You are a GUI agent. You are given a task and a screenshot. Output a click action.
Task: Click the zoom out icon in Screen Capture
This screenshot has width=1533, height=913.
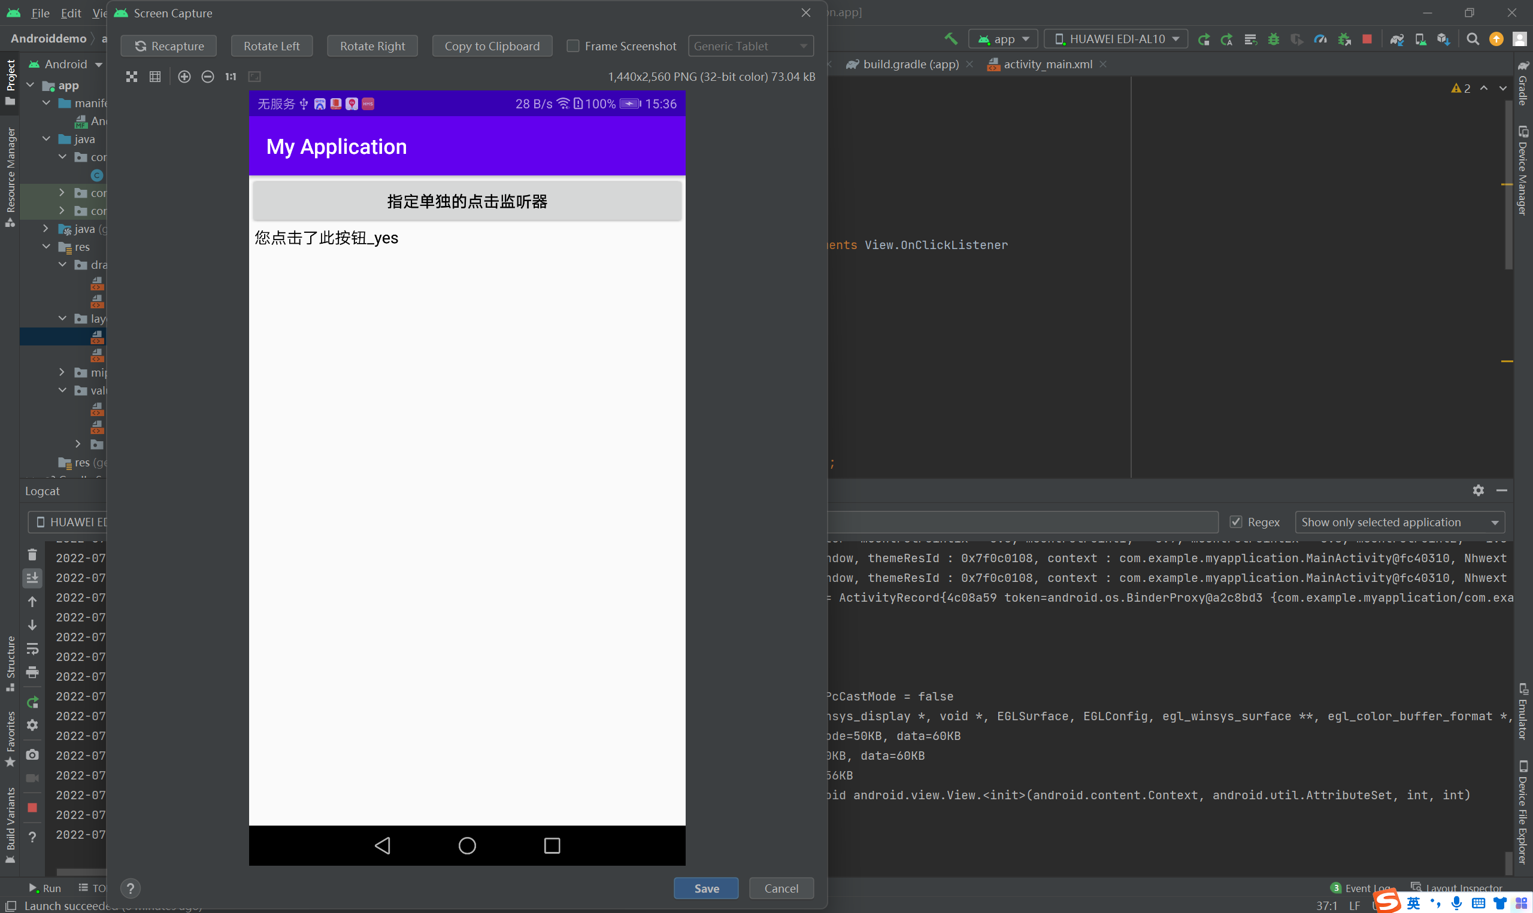208,76
